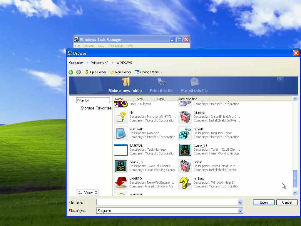Select the NOTEPAD program icon
The image size is (301, 226).
(121, 133)
